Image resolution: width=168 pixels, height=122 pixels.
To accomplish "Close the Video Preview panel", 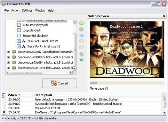I will 164,16.
